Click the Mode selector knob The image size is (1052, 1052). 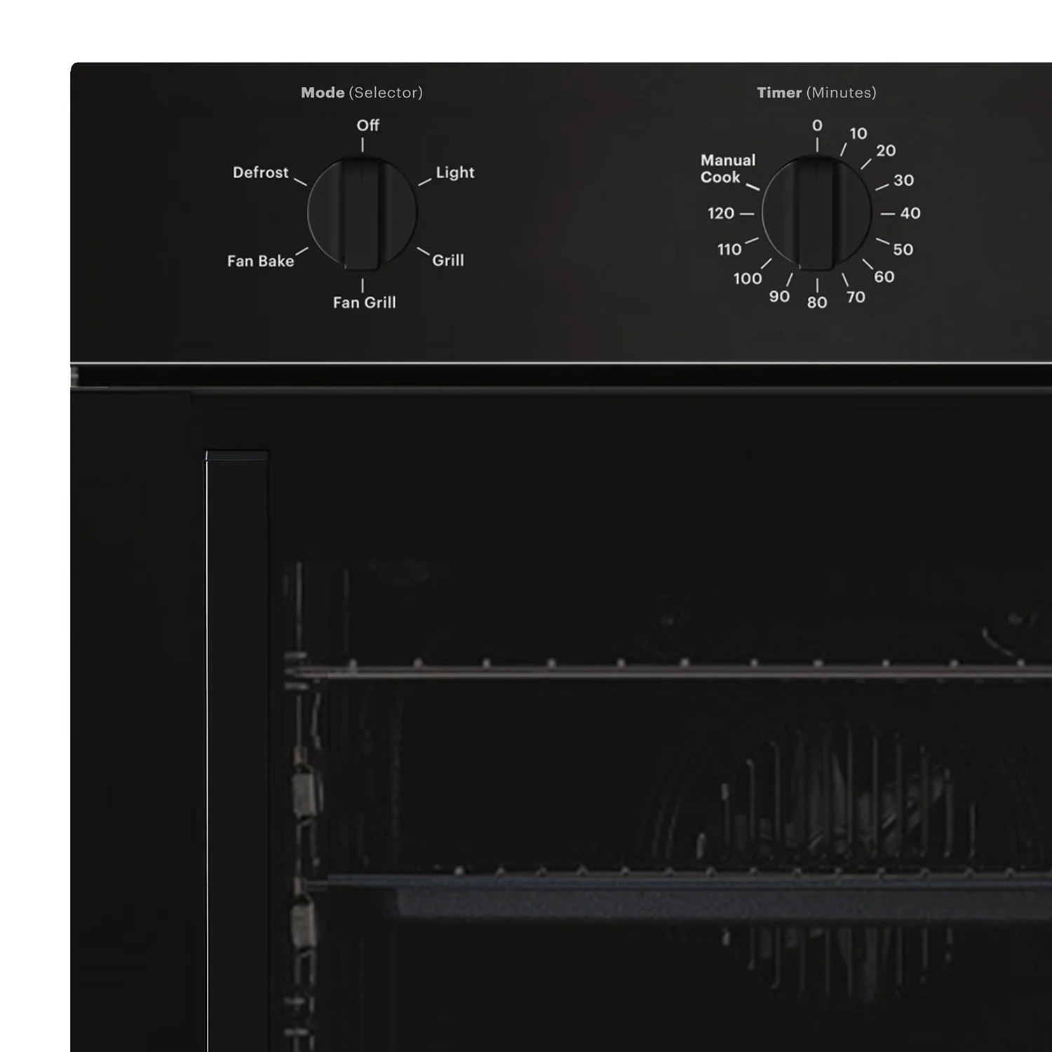(362, 213)
